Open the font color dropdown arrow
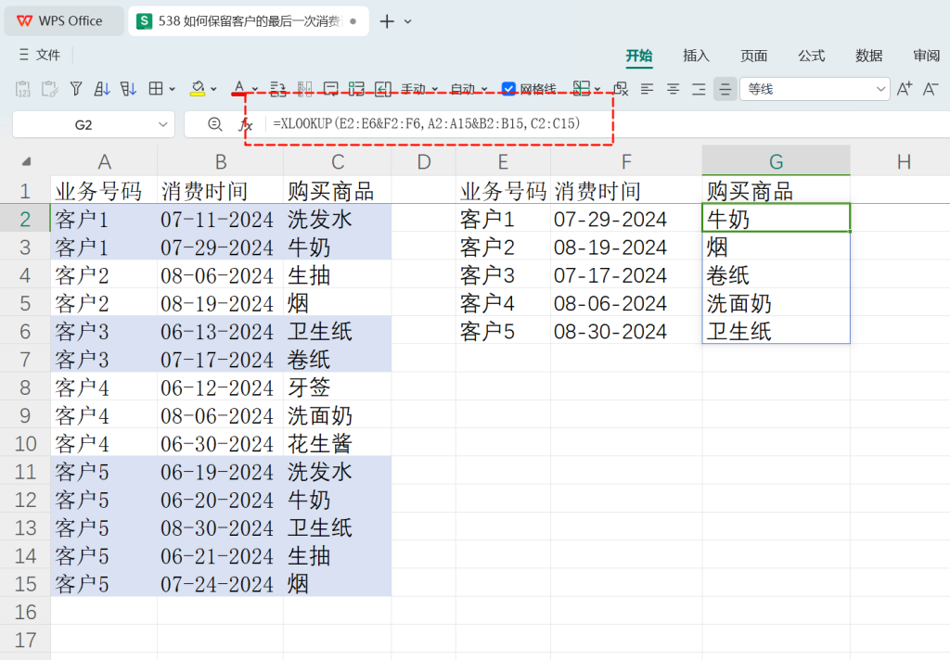 click(x=255, y=89)
